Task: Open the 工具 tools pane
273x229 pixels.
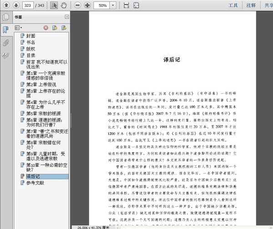Action: click(233, 5)
